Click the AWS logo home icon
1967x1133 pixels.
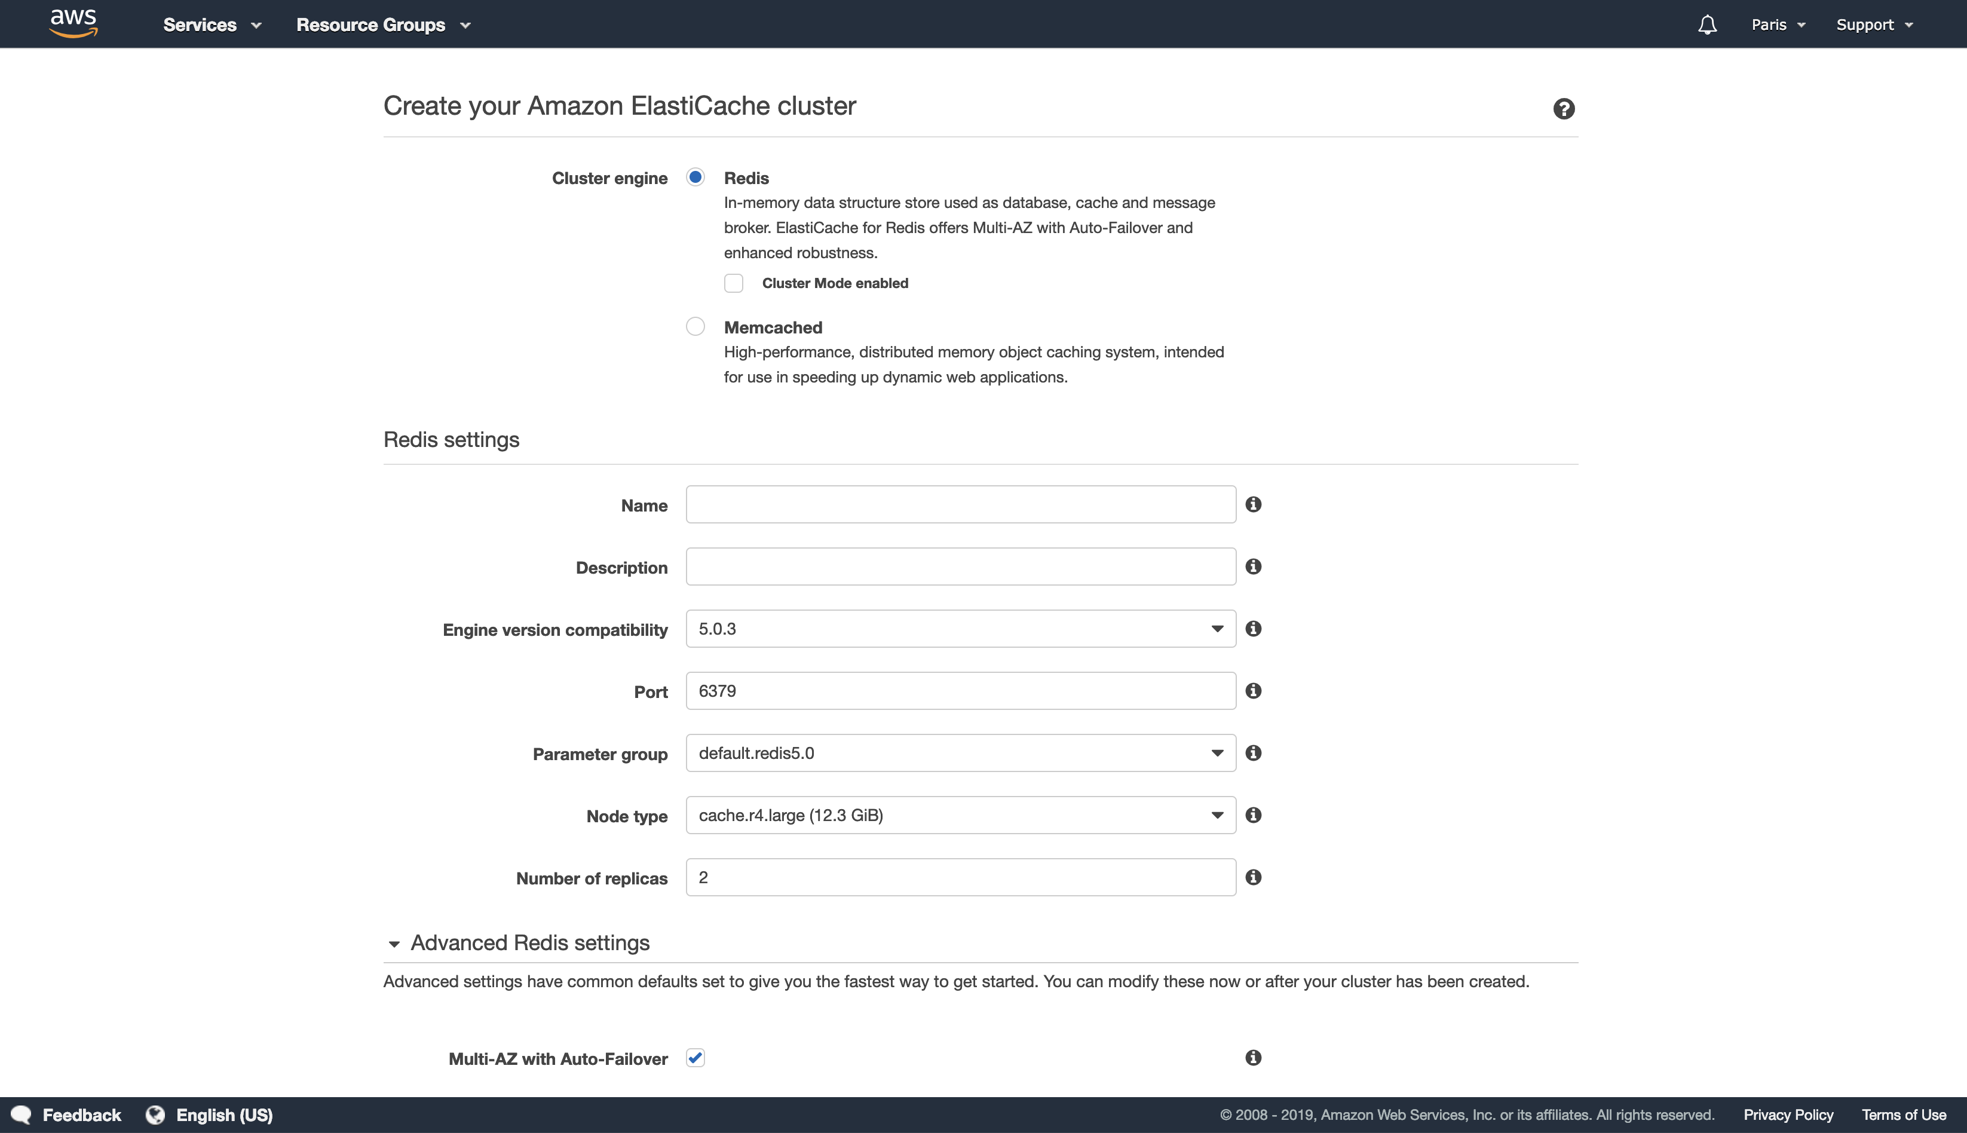pyautogui.click(x=73, y=23)
